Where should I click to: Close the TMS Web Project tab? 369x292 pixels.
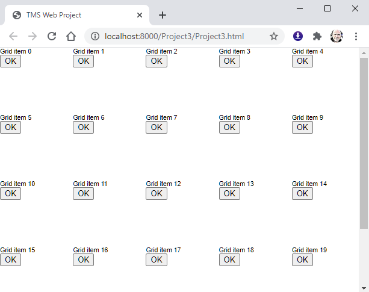click(140, 15)
